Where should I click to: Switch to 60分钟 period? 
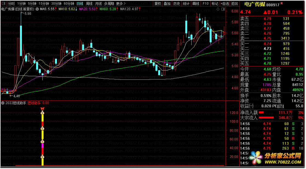[69, 4]
